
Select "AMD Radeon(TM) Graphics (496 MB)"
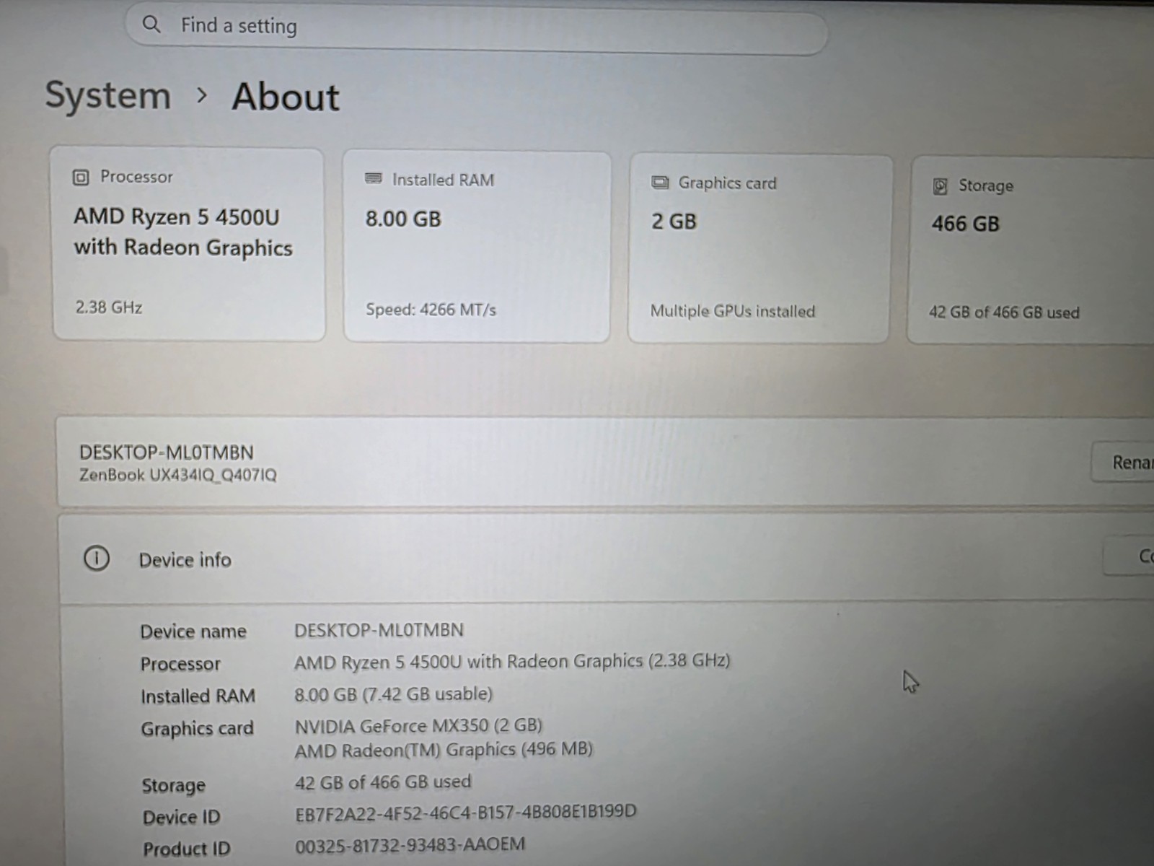[444, 750]
